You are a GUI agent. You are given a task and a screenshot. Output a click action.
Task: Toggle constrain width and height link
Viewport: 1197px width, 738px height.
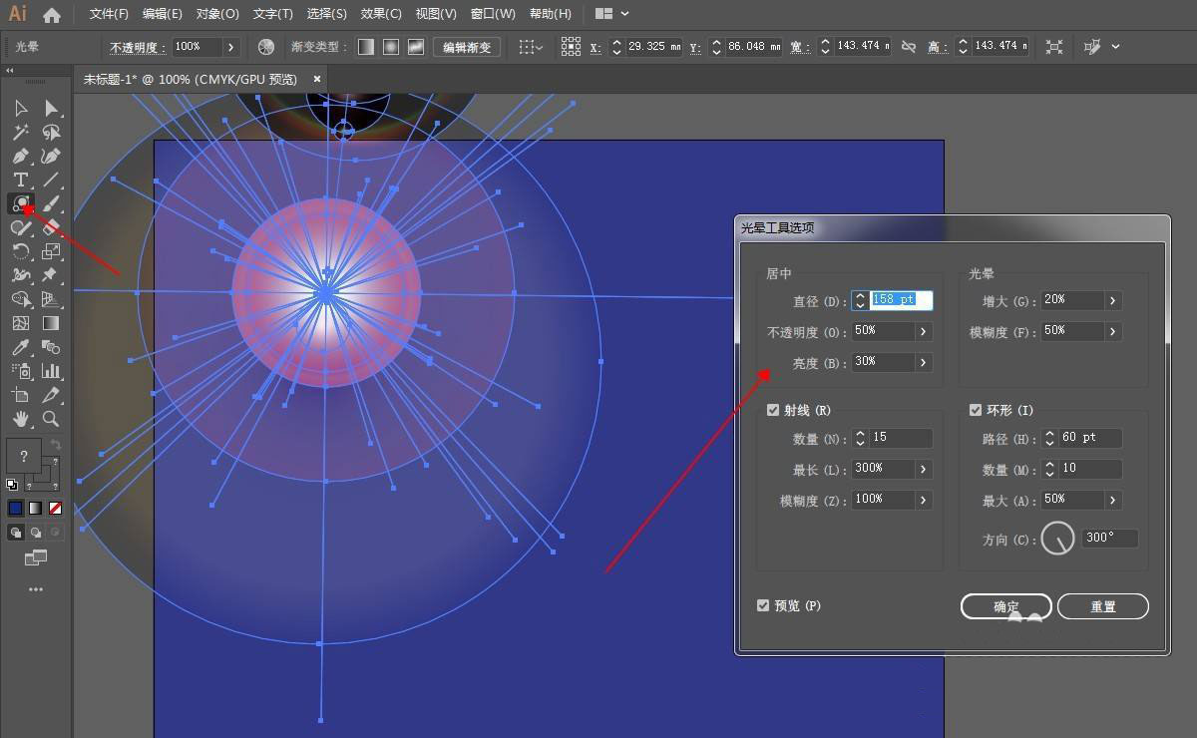click(908, 47)
